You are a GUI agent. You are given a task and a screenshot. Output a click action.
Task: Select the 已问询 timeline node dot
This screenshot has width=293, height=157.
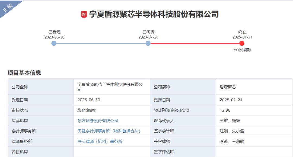click(148, 43)
